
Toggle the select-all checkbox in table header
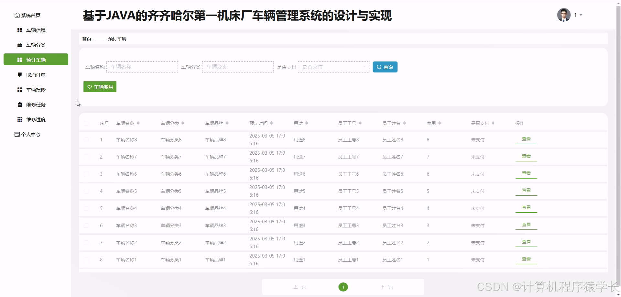[86, 123]
